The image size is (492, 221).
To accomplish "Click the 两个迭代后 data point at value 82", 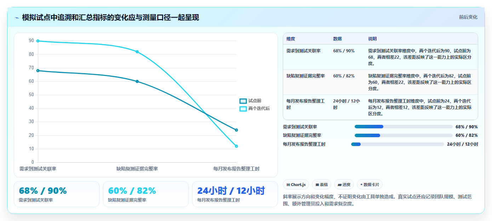I will coord(137,52).
